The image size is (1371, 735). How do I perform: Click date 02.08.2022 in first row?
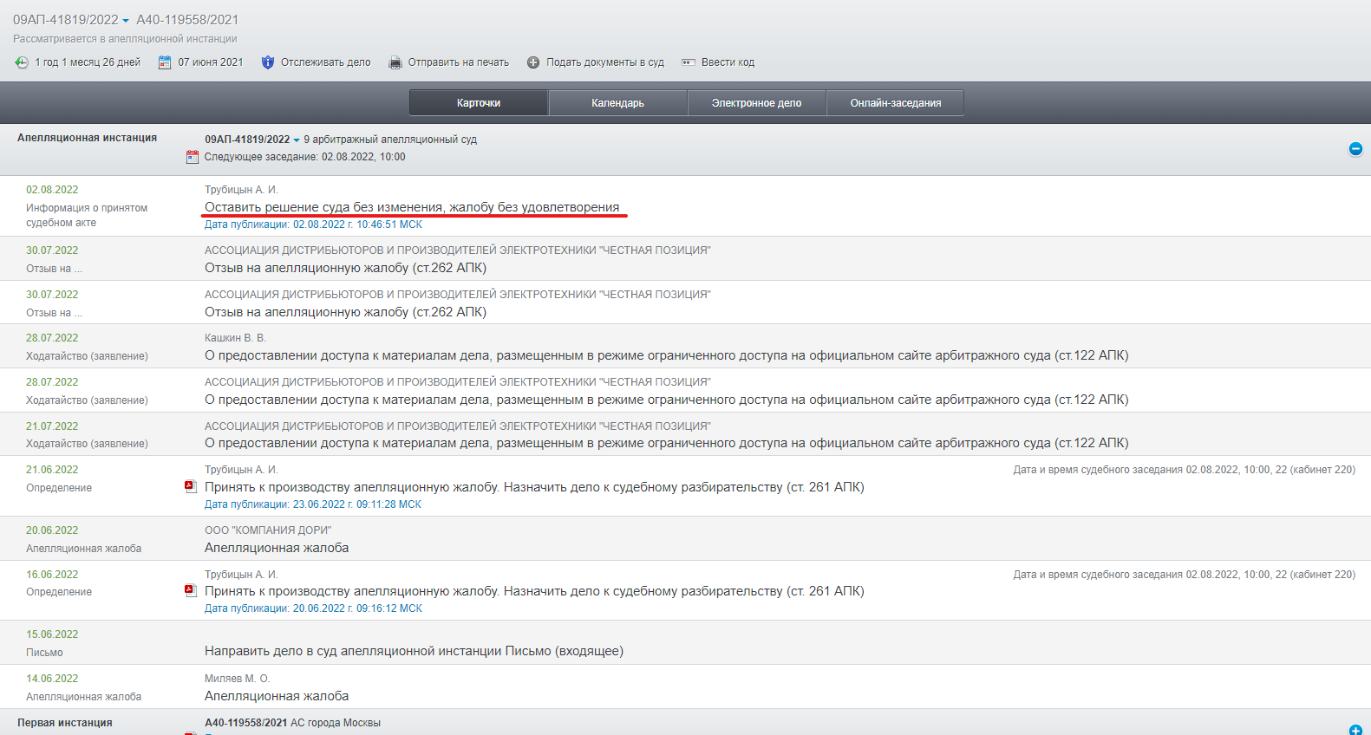coord(52,190)
